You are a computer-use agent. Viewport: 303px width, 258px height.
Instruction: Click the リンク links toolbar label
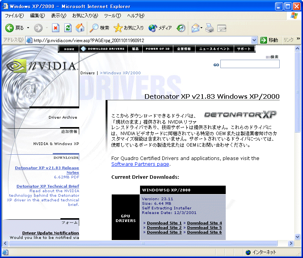click(x=288, y=40)
